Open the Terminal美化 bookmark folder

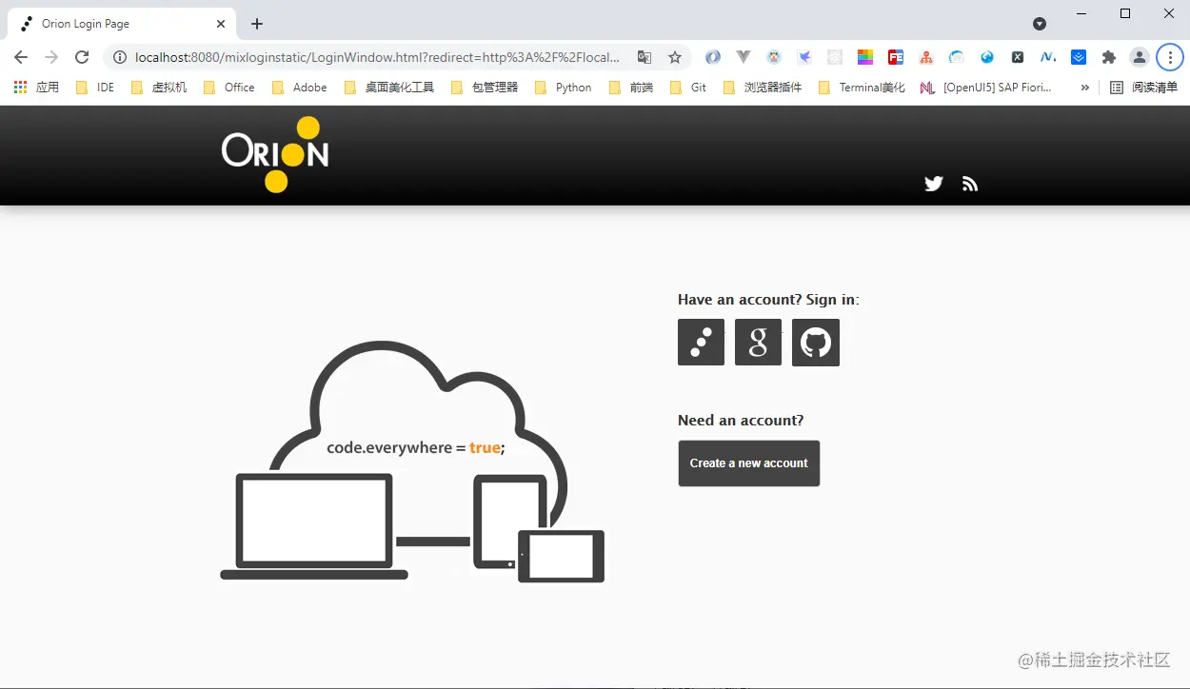pos(862,87)
